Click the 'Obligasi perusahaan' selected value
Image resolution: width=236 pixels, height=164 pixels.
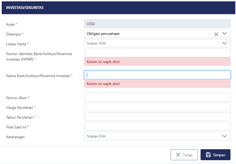(103, 33)
